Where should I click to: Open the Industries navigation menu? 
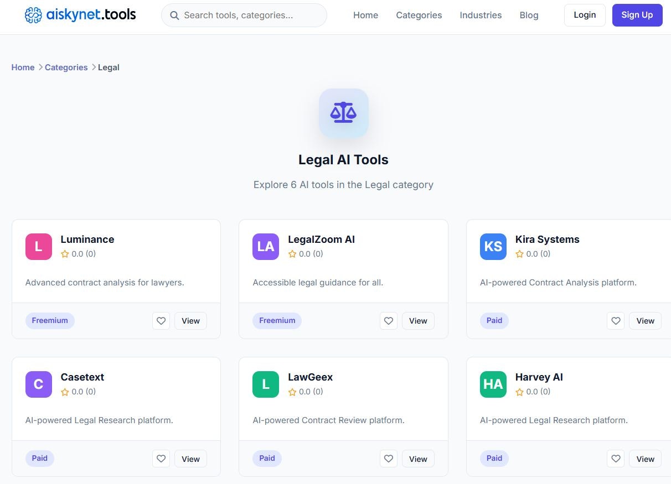click(x=480, y=15)
